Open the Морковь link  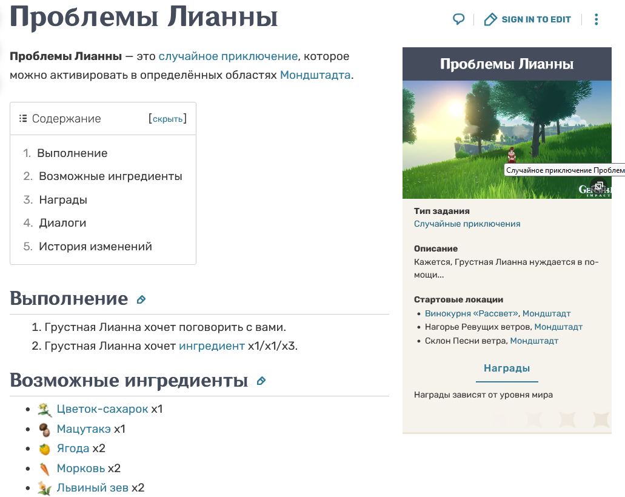coord(81,469)
